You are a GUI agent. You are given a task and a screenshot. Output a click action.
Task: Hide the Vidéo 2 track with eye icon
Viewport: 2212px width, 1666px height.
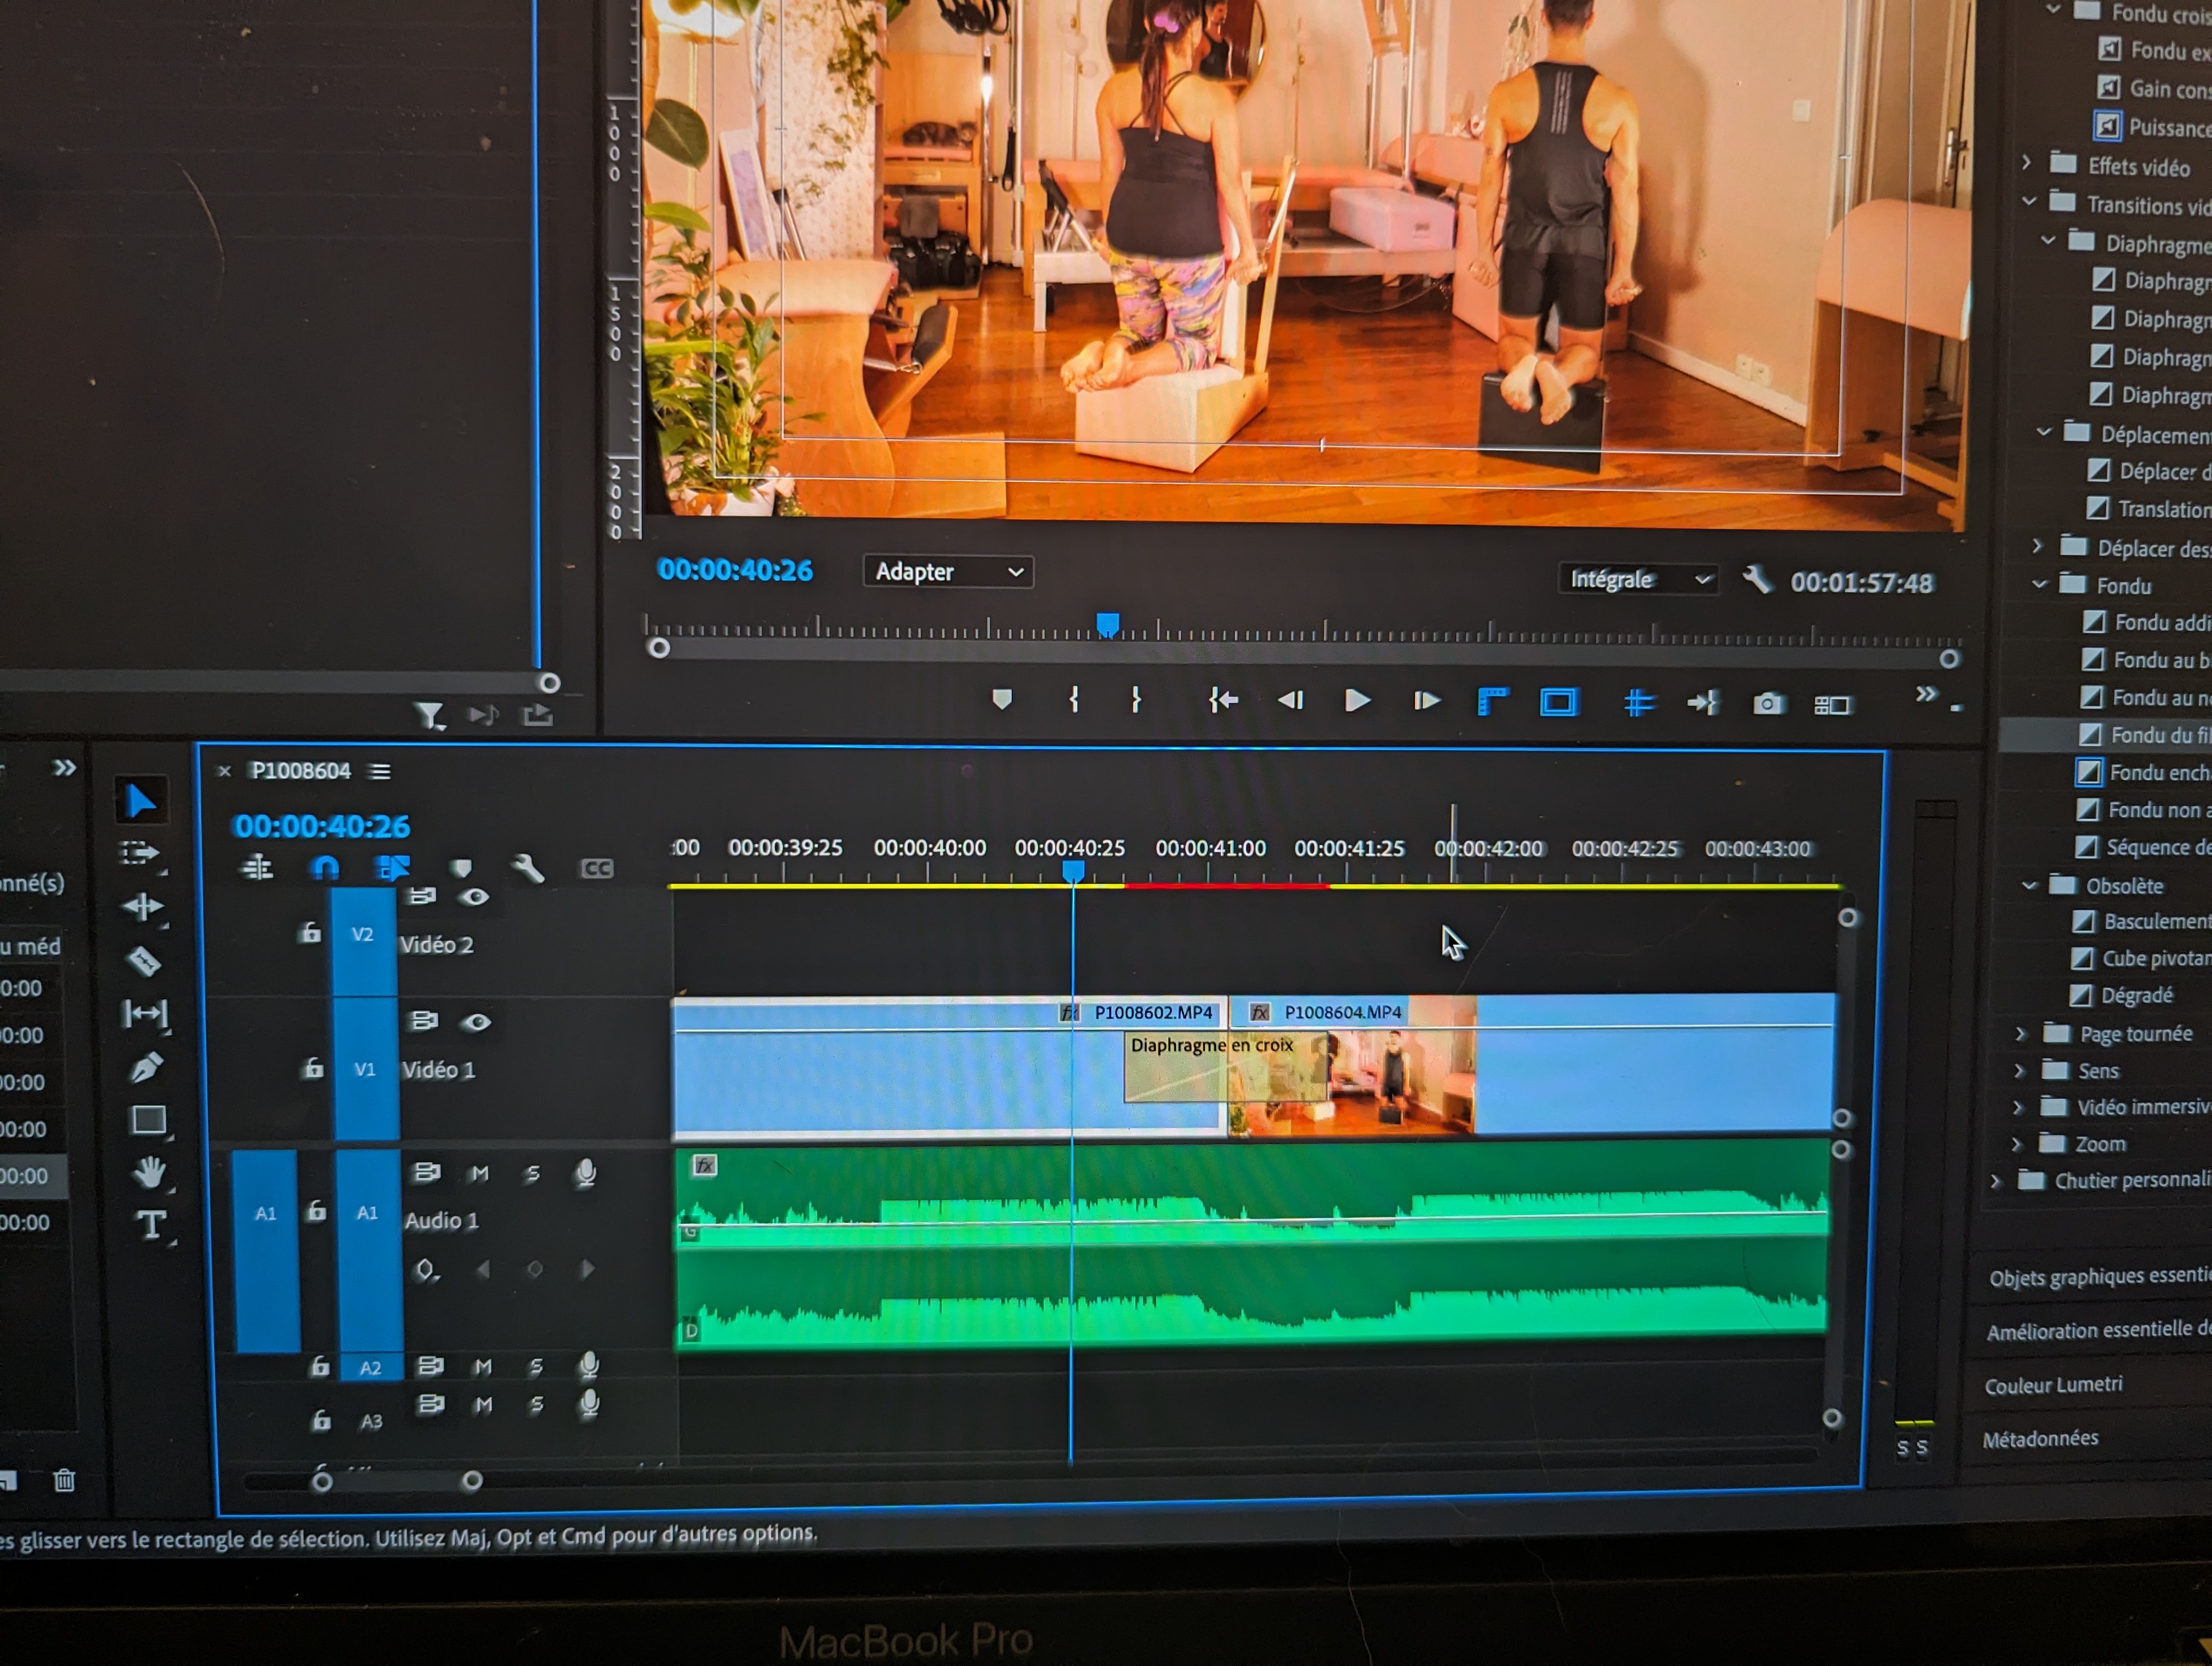[474, 897]
